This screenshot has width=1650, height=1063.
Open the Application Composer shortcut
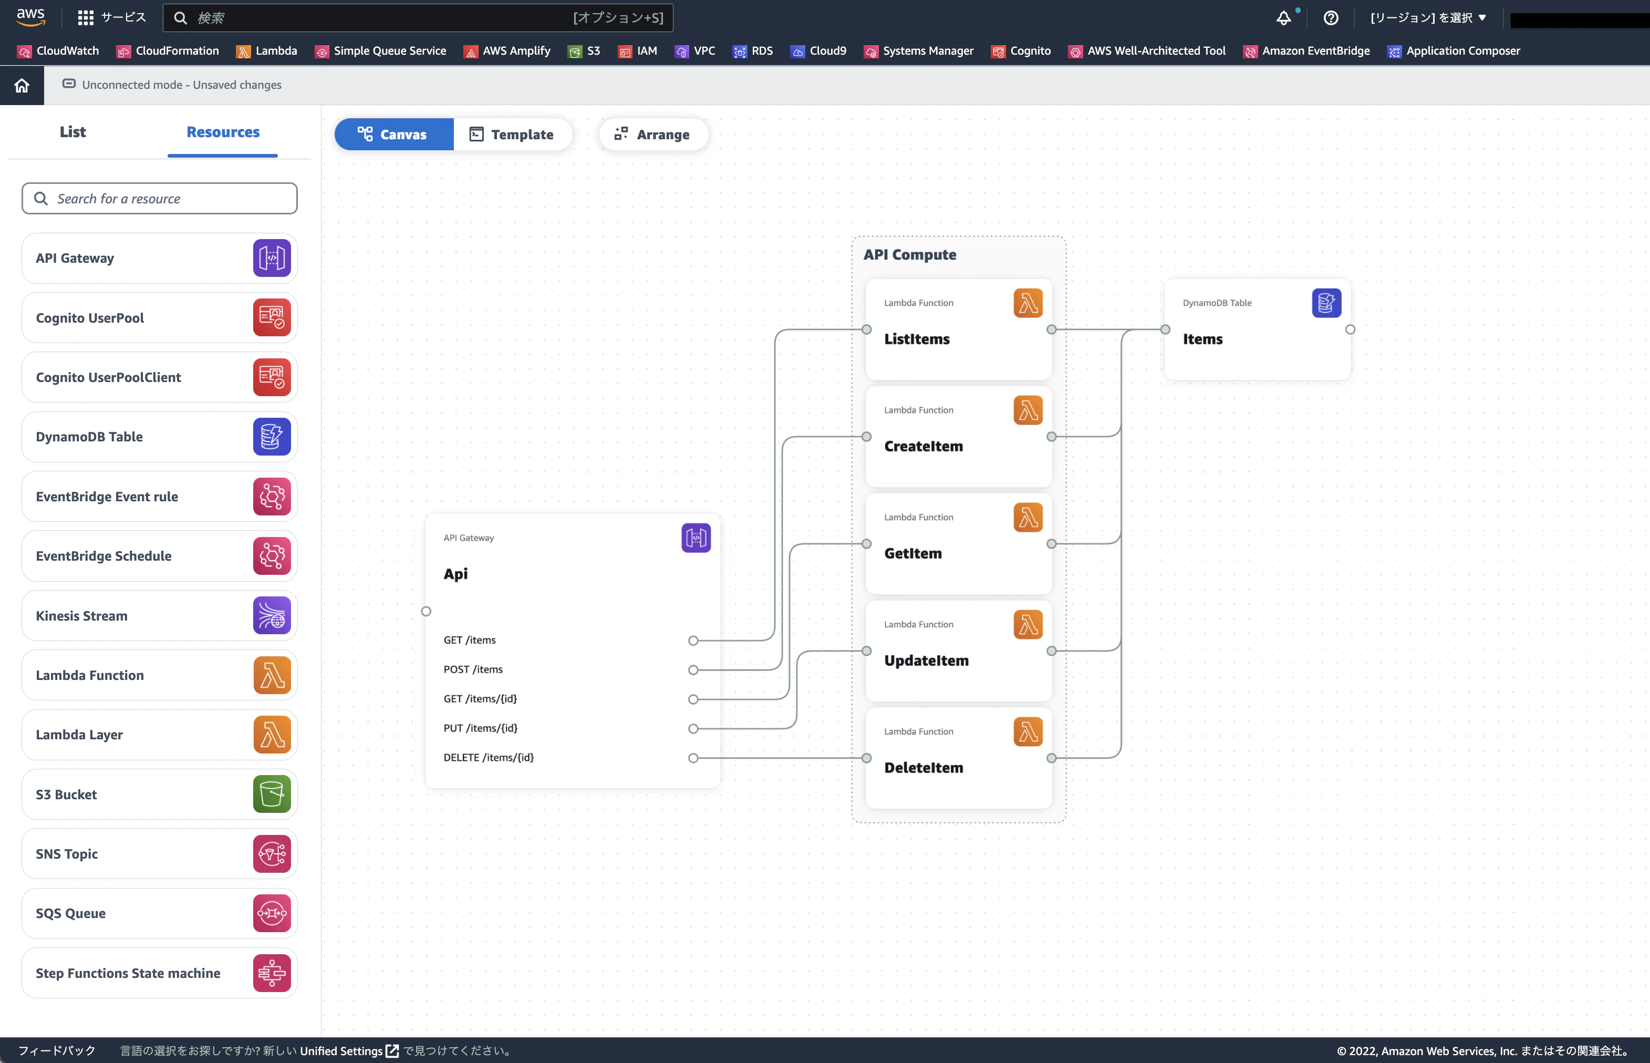click(x=1454, y=51)
